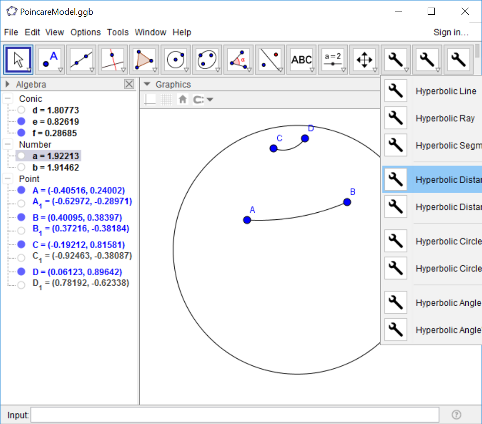This screenshot has height=424, width=482.
Task: Select the Slider tool
Action: coord(333,59)
